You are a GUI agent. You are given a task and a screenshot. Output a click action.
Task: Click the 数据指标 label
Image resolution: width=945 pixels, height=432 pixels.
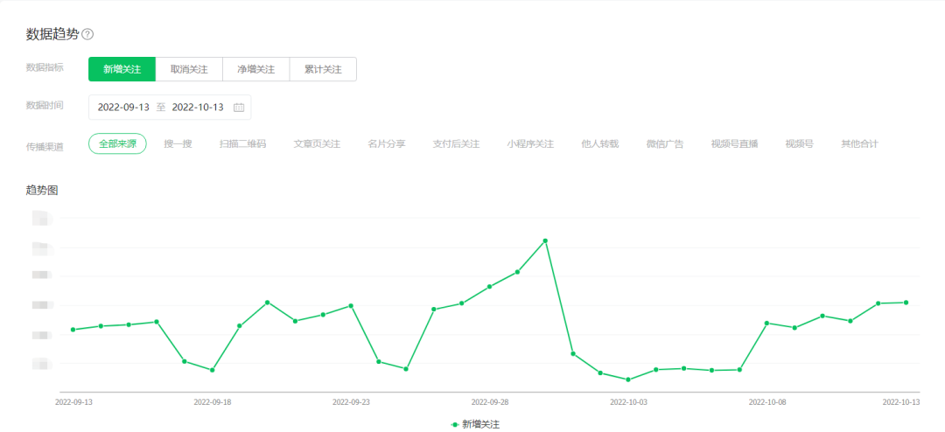(x=45, y=66)
